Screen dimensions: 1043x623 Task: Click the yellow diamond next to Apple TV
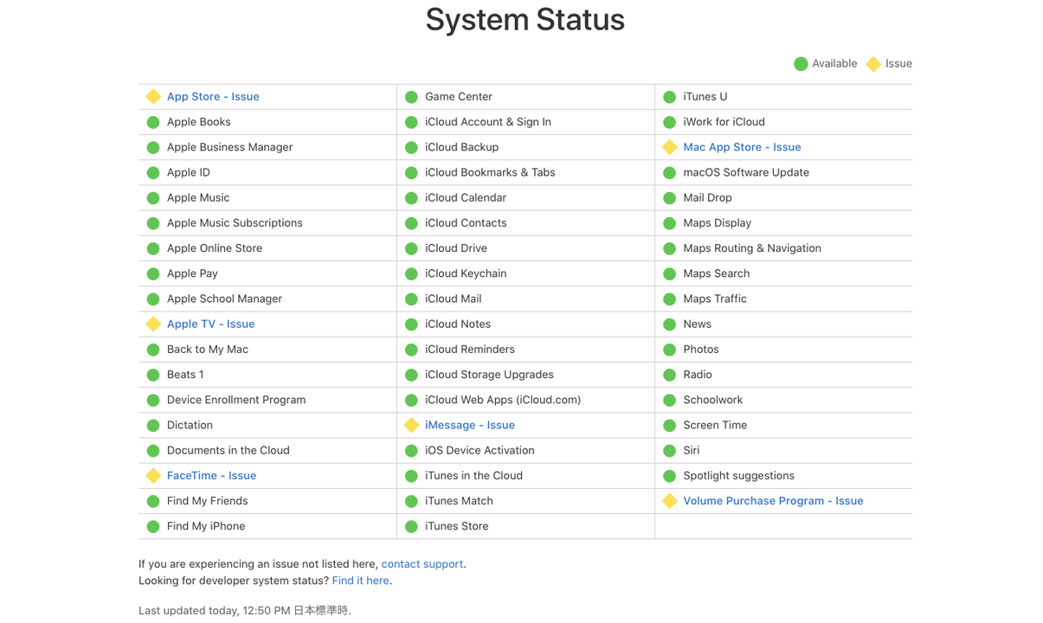pyautogui.click(x=153, y=324)
